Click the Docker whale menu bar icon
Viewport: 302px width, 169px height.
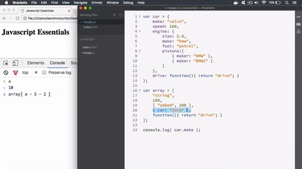[x=236, y=2]
